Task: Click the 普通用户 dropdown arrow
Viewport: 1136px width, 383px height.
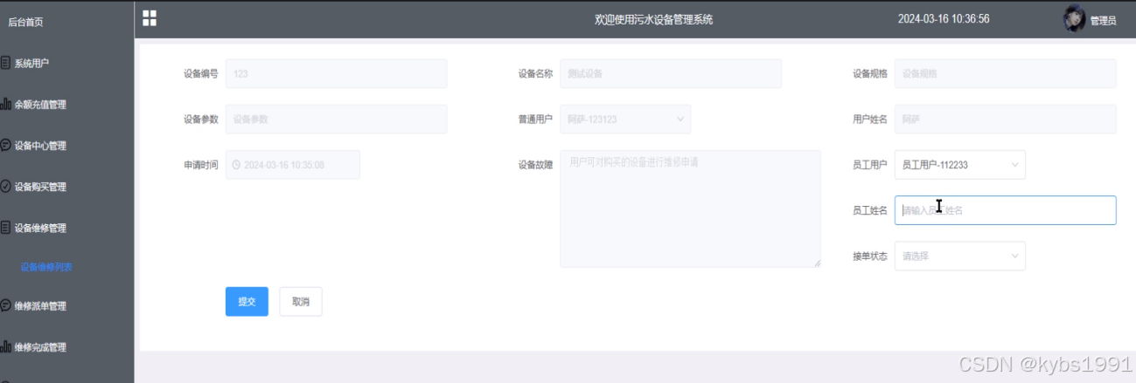Action: pyautogui.click(x=680, y=120)
